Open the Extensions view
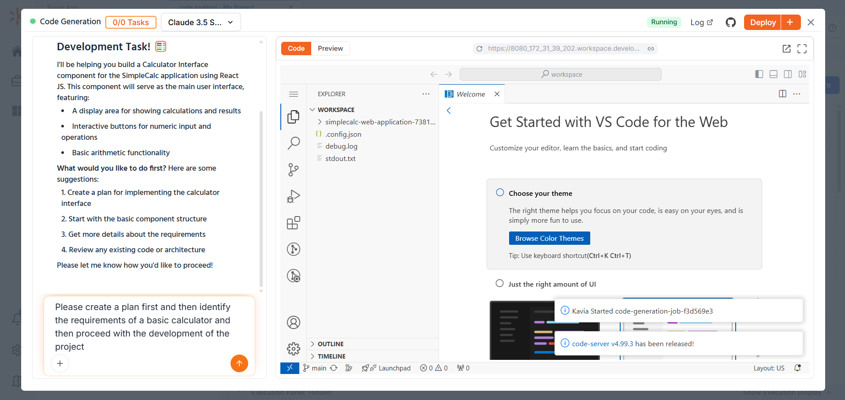 point(294,223)
